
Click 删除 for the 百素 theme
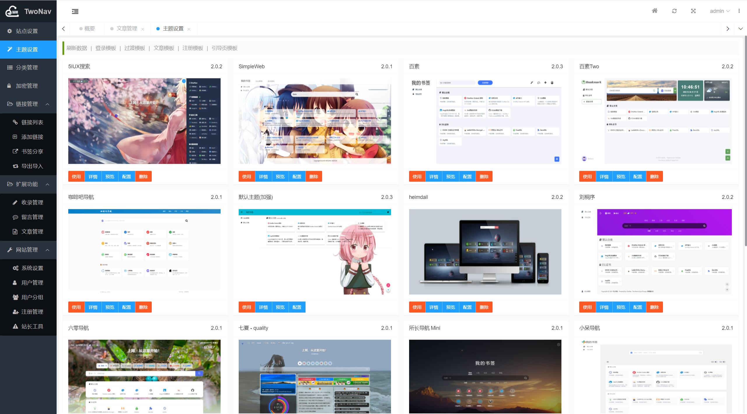coord(484,176)
